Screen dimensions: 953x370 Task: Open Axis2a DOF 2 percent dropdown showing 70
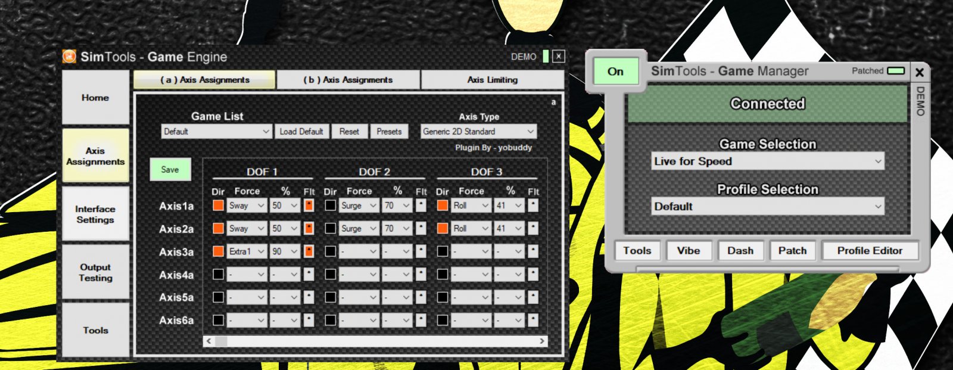coord(397,228)
